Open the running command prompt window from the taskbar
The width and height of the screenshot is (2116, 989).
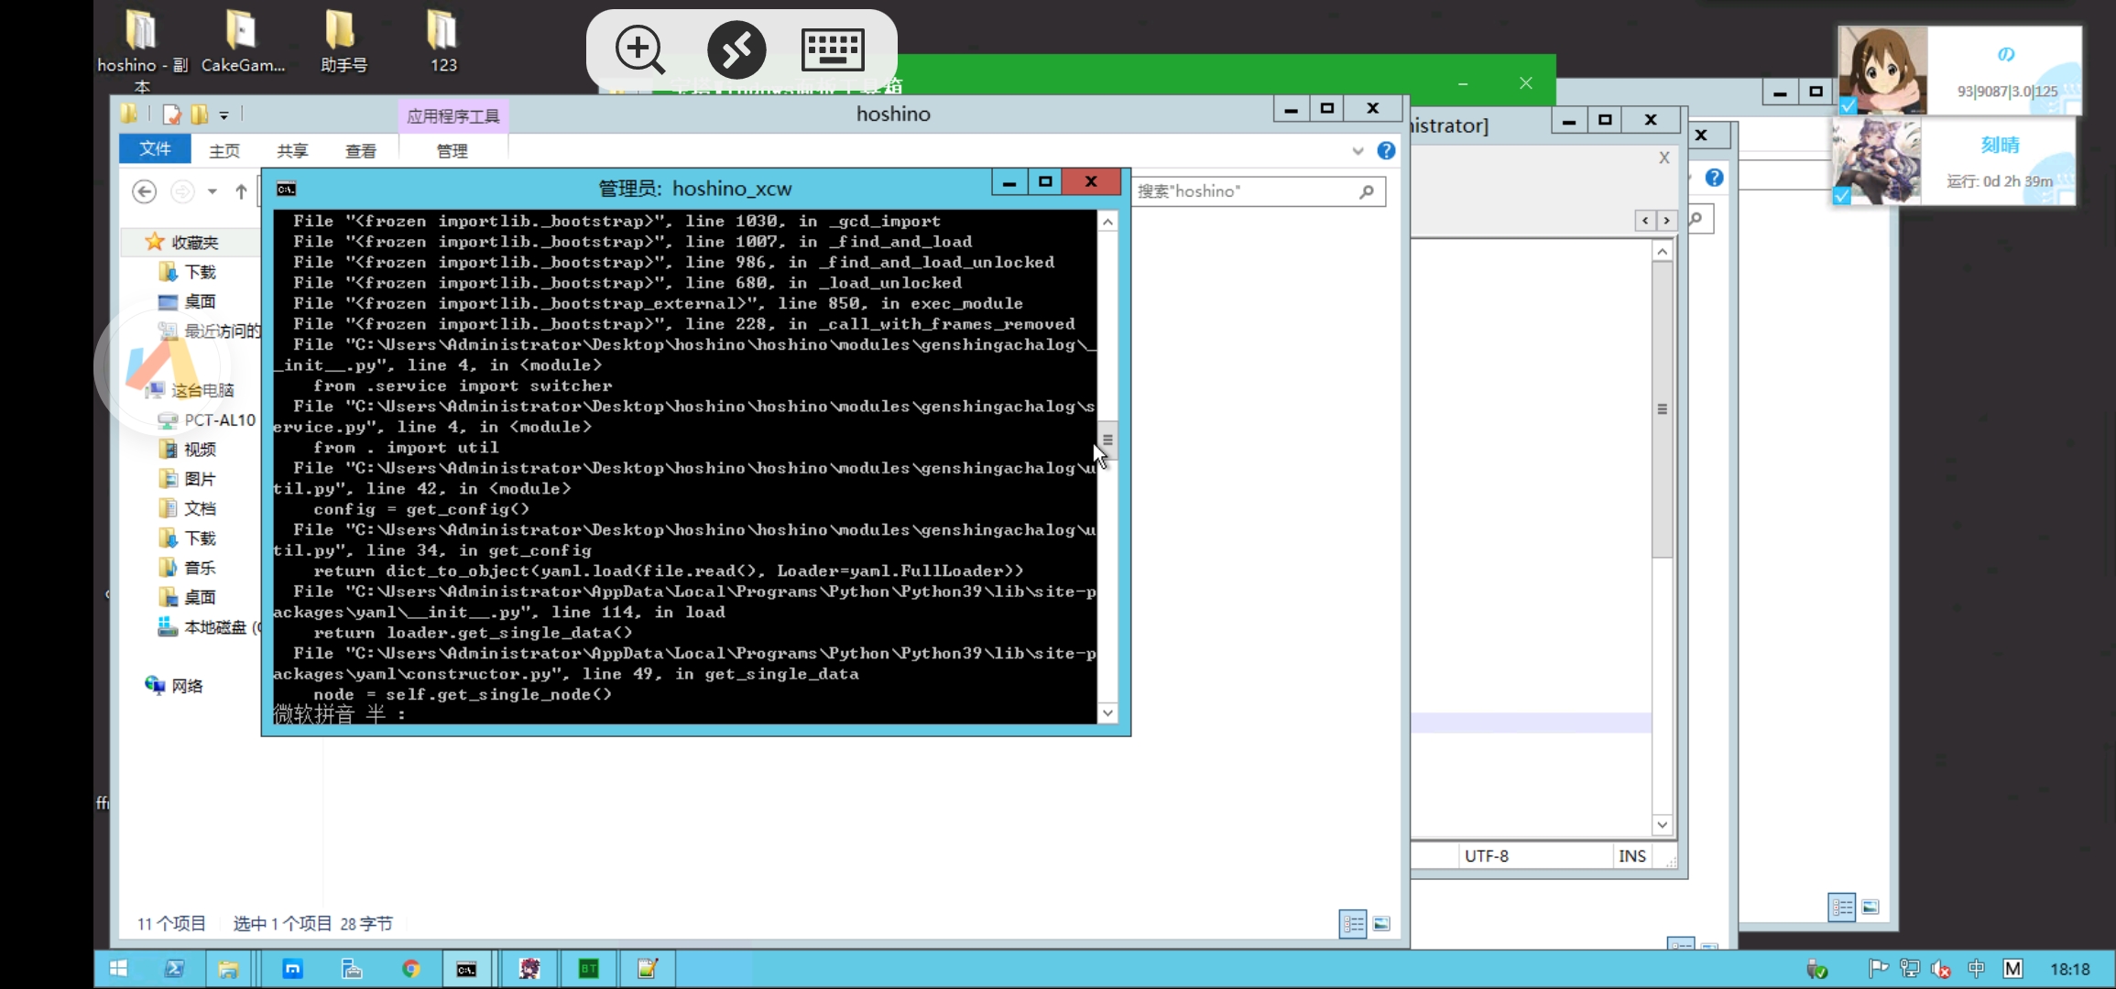click(x=467, y=969)
